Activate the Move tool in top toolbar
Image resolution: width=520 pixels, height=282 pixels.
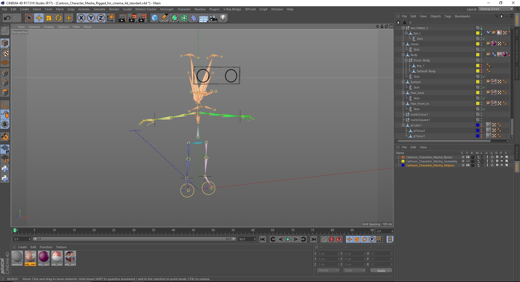tap(39, 18)
